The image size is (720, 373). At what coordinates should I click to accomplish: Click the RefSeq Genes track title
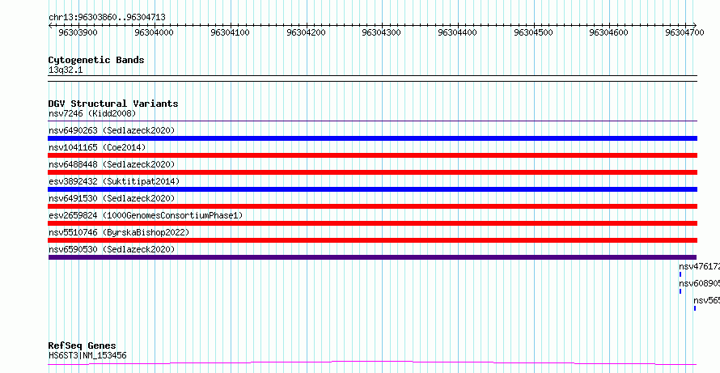[83, 346]
